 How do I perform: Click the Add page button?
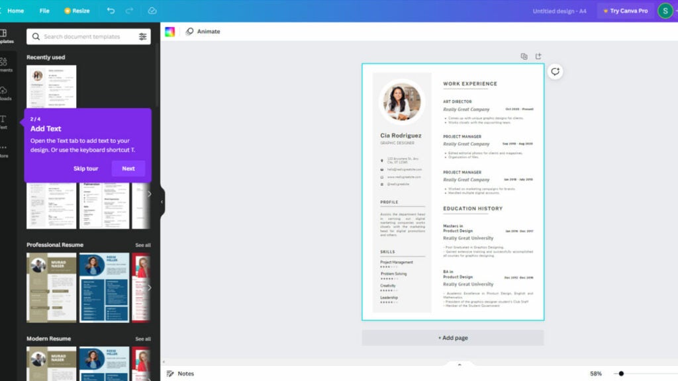[453, 338]
